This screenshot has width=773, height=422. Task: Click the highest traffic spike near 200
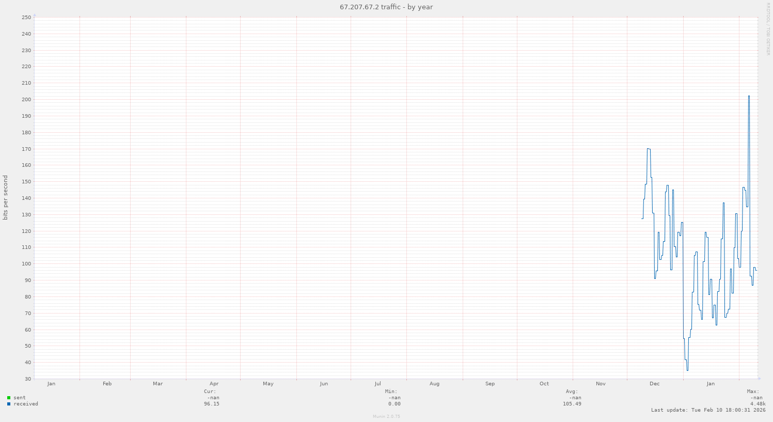coord(749,97)
